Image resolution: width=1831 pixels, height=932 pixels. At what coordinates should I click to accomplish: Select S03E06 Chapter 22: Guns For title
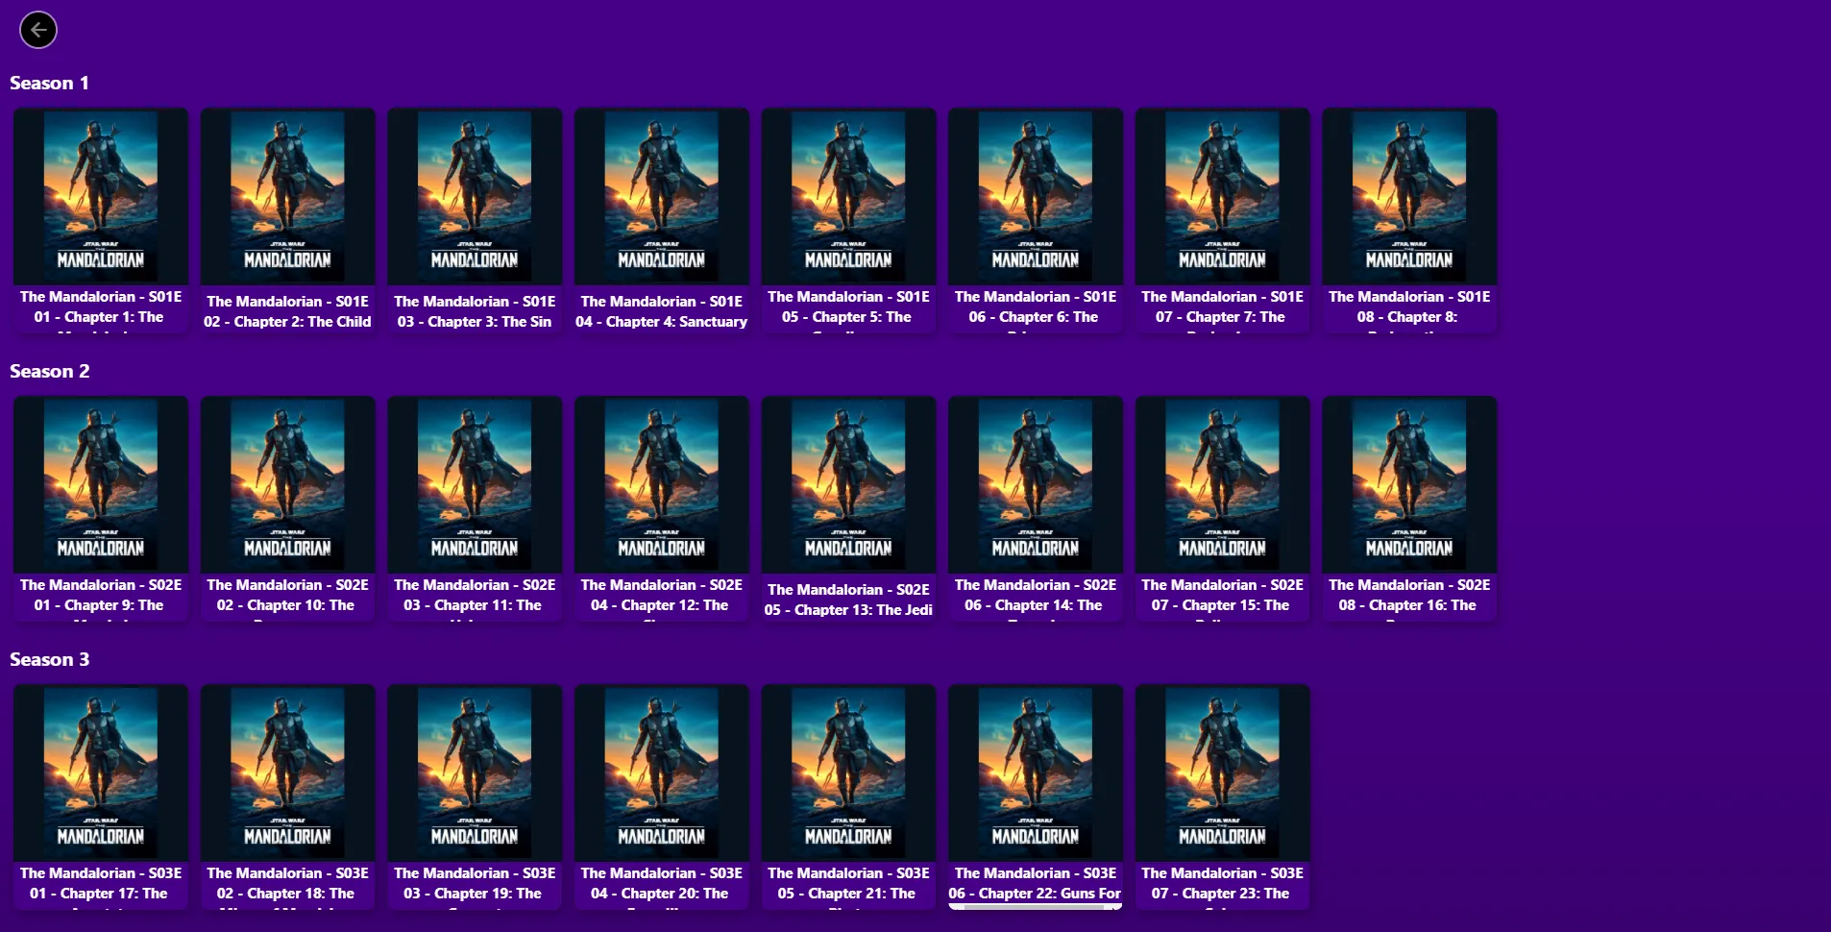(1036, 884)
